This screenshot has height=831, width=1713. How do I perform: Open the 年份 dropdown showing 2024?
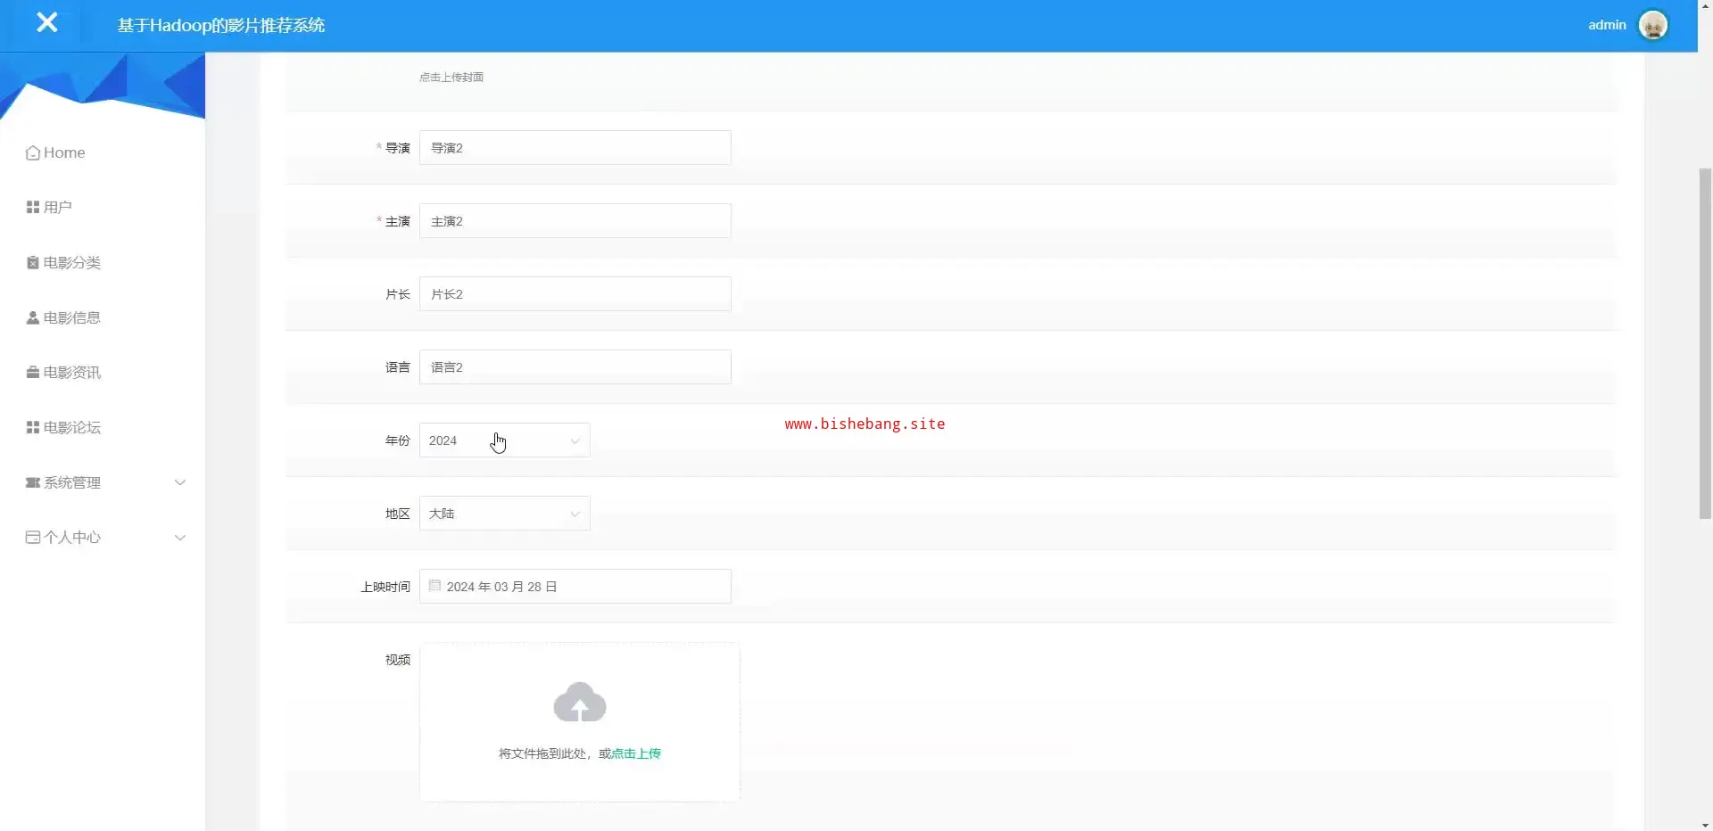(505, 440)
